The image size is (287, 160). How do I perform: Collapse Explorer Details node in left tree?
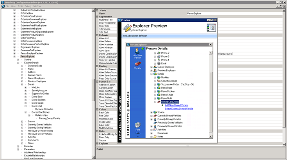pos(18,63)
